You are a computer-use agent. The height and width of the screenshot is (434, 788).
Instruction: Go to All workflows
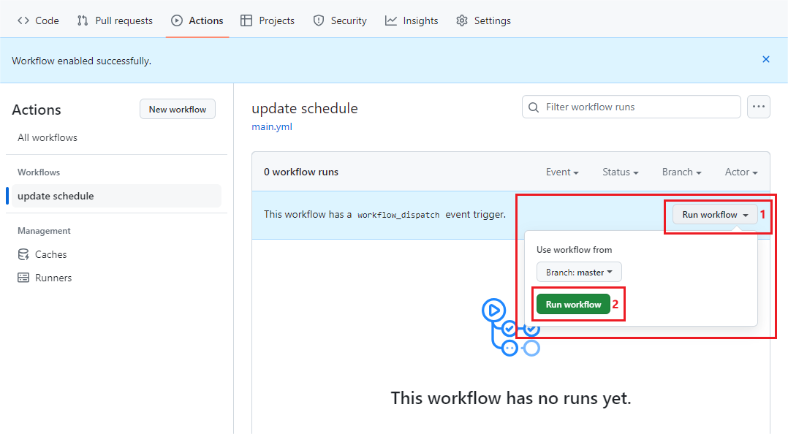(x=47, y=137)
